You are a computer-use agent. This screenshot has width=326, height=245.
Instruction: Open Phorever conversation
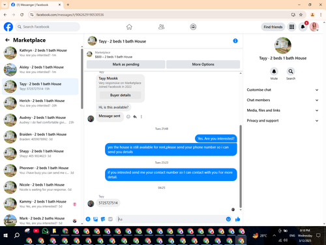40,170
